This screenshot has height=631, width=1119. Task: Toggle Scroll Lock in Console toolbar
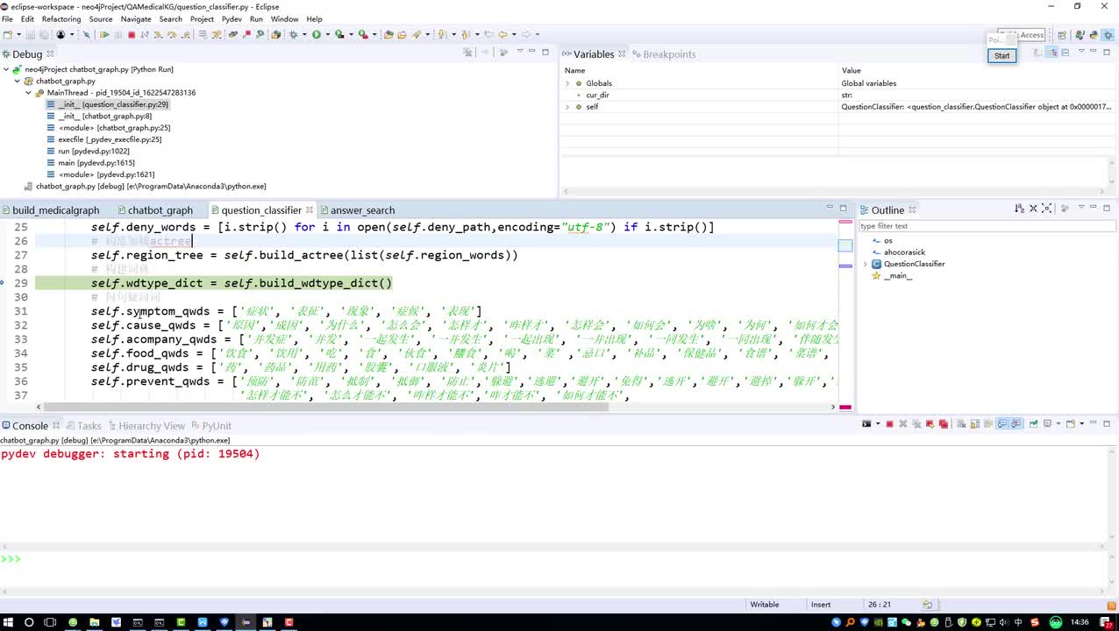pos(975,424)
